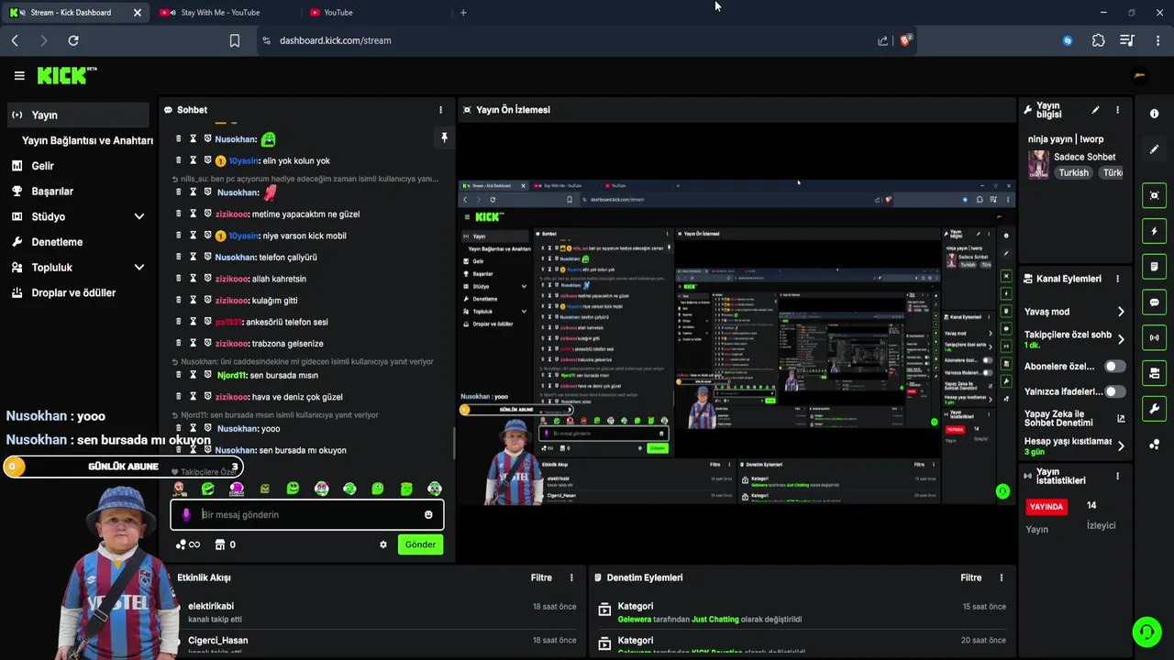
Task: Click username zizikooo on 'trabzona gelsenize'
Action: coord(232,344)
